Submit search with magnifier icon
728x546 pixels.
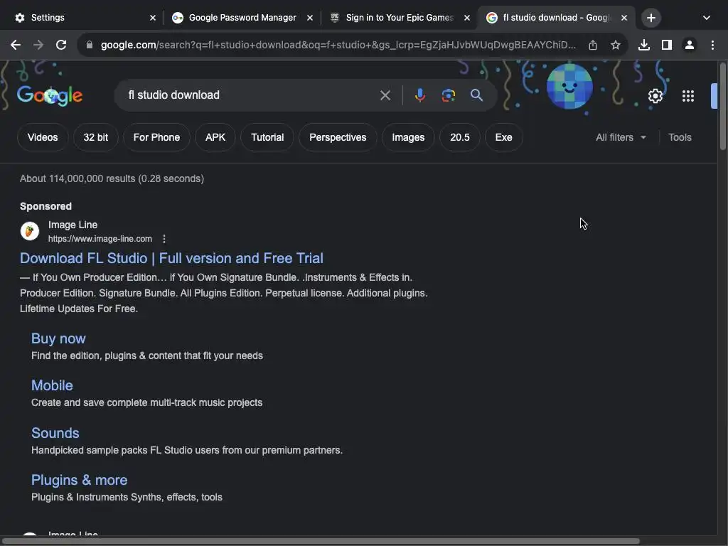(x=476, y=95)
